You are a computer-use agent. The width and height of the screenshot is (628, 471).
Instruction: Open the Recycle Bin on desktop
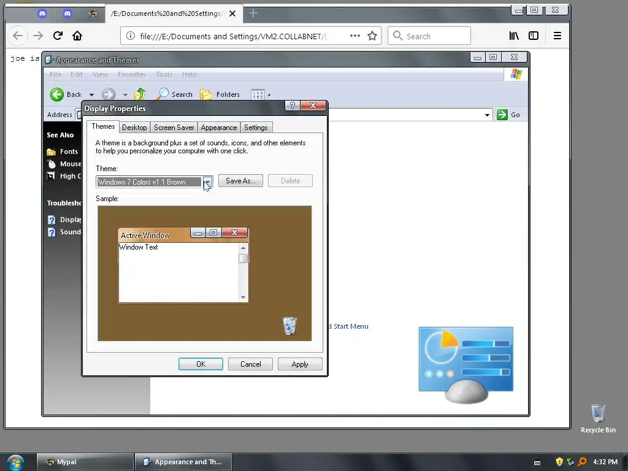point(598,419)
